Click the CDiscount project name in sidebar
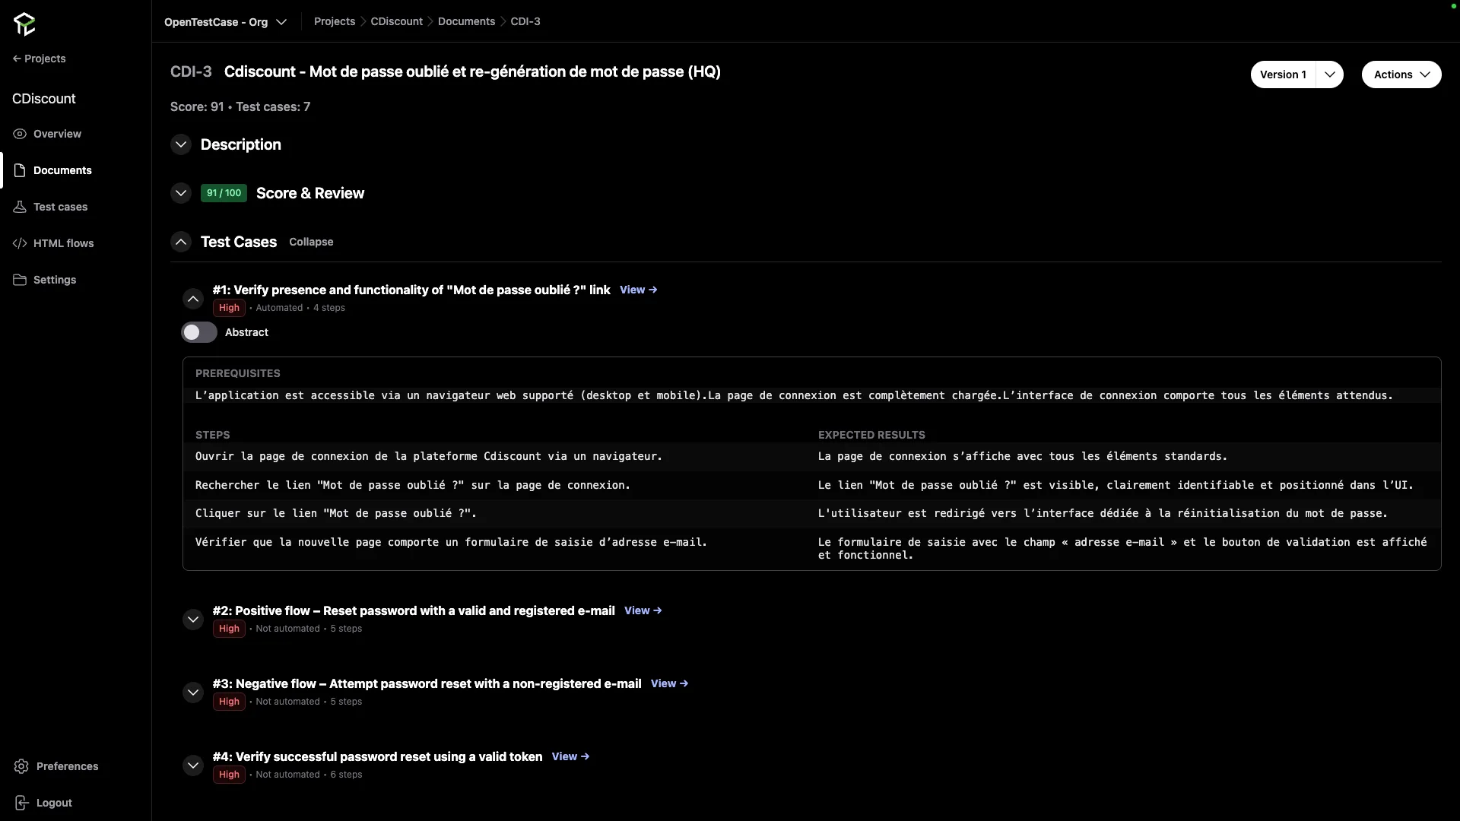 pyautogui.click(x=44, y=99)
